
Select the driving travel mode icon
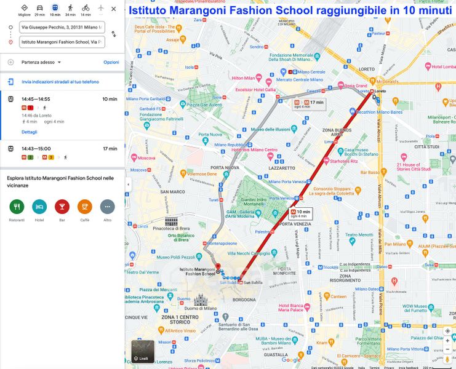(39, 8)
